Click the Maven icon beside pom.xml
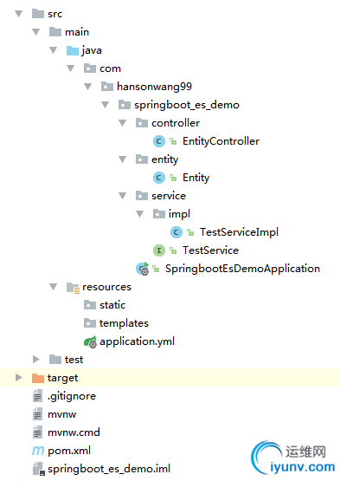 38,451
